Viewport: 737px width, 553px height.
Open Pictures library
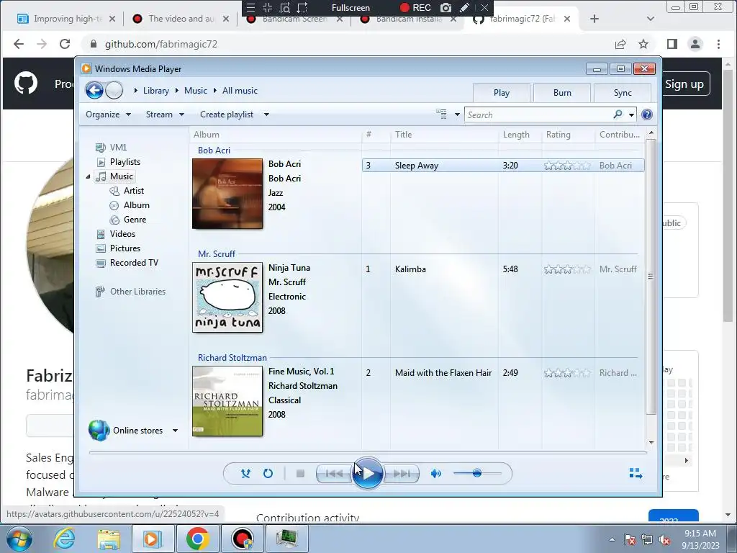pyautogui.click(x=125, y=248)
